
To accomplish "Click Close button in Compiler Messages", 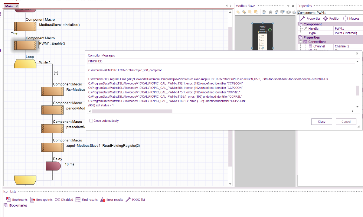I will pos(322,121).
